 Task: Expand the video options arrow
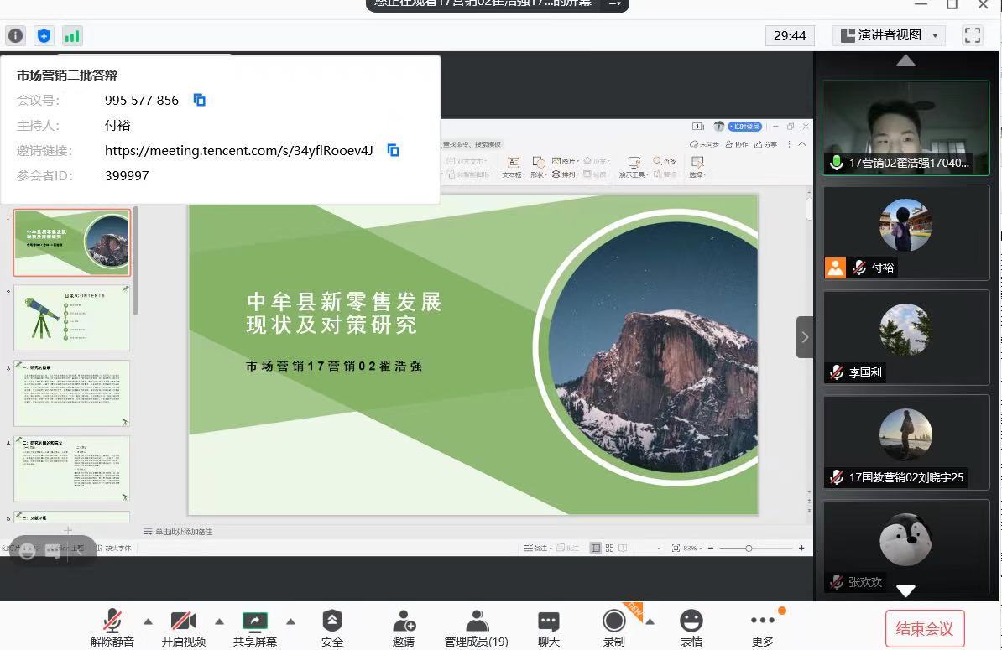pos(220,621)
